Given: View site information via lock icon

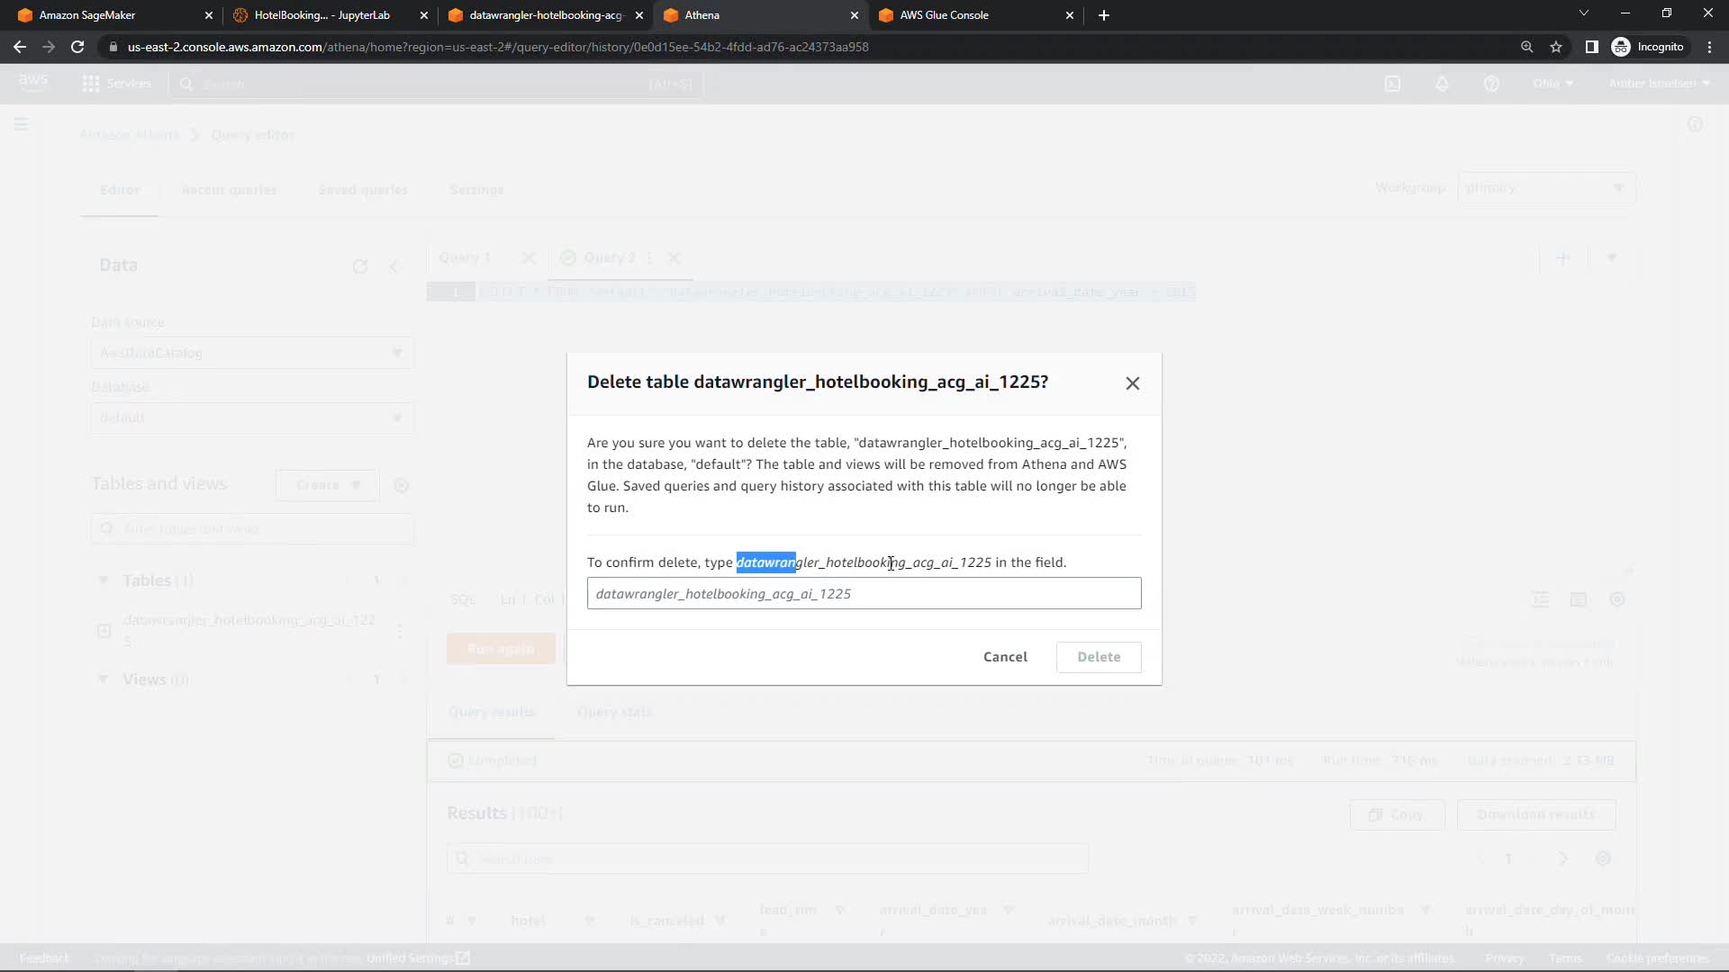Looking at the screenshot, I should point(113,47).
